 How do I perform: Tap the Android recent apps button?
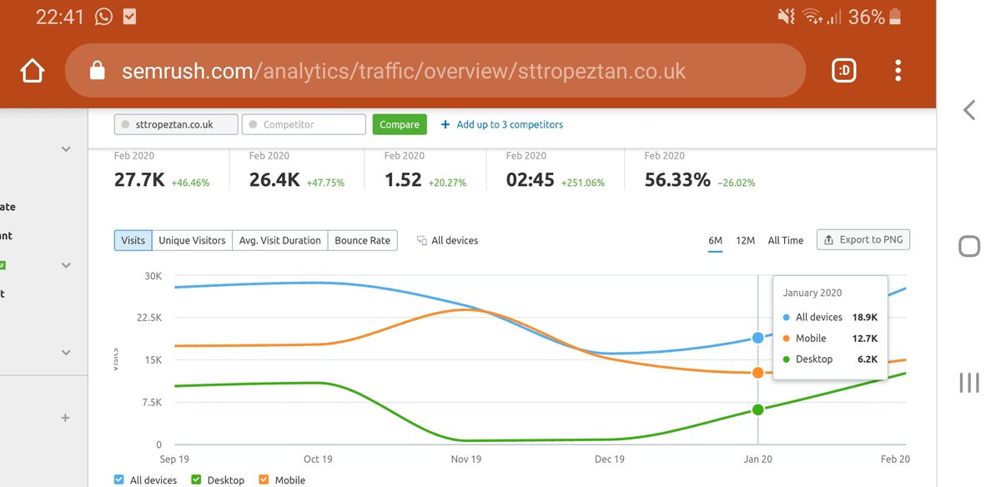pos(969,383)
